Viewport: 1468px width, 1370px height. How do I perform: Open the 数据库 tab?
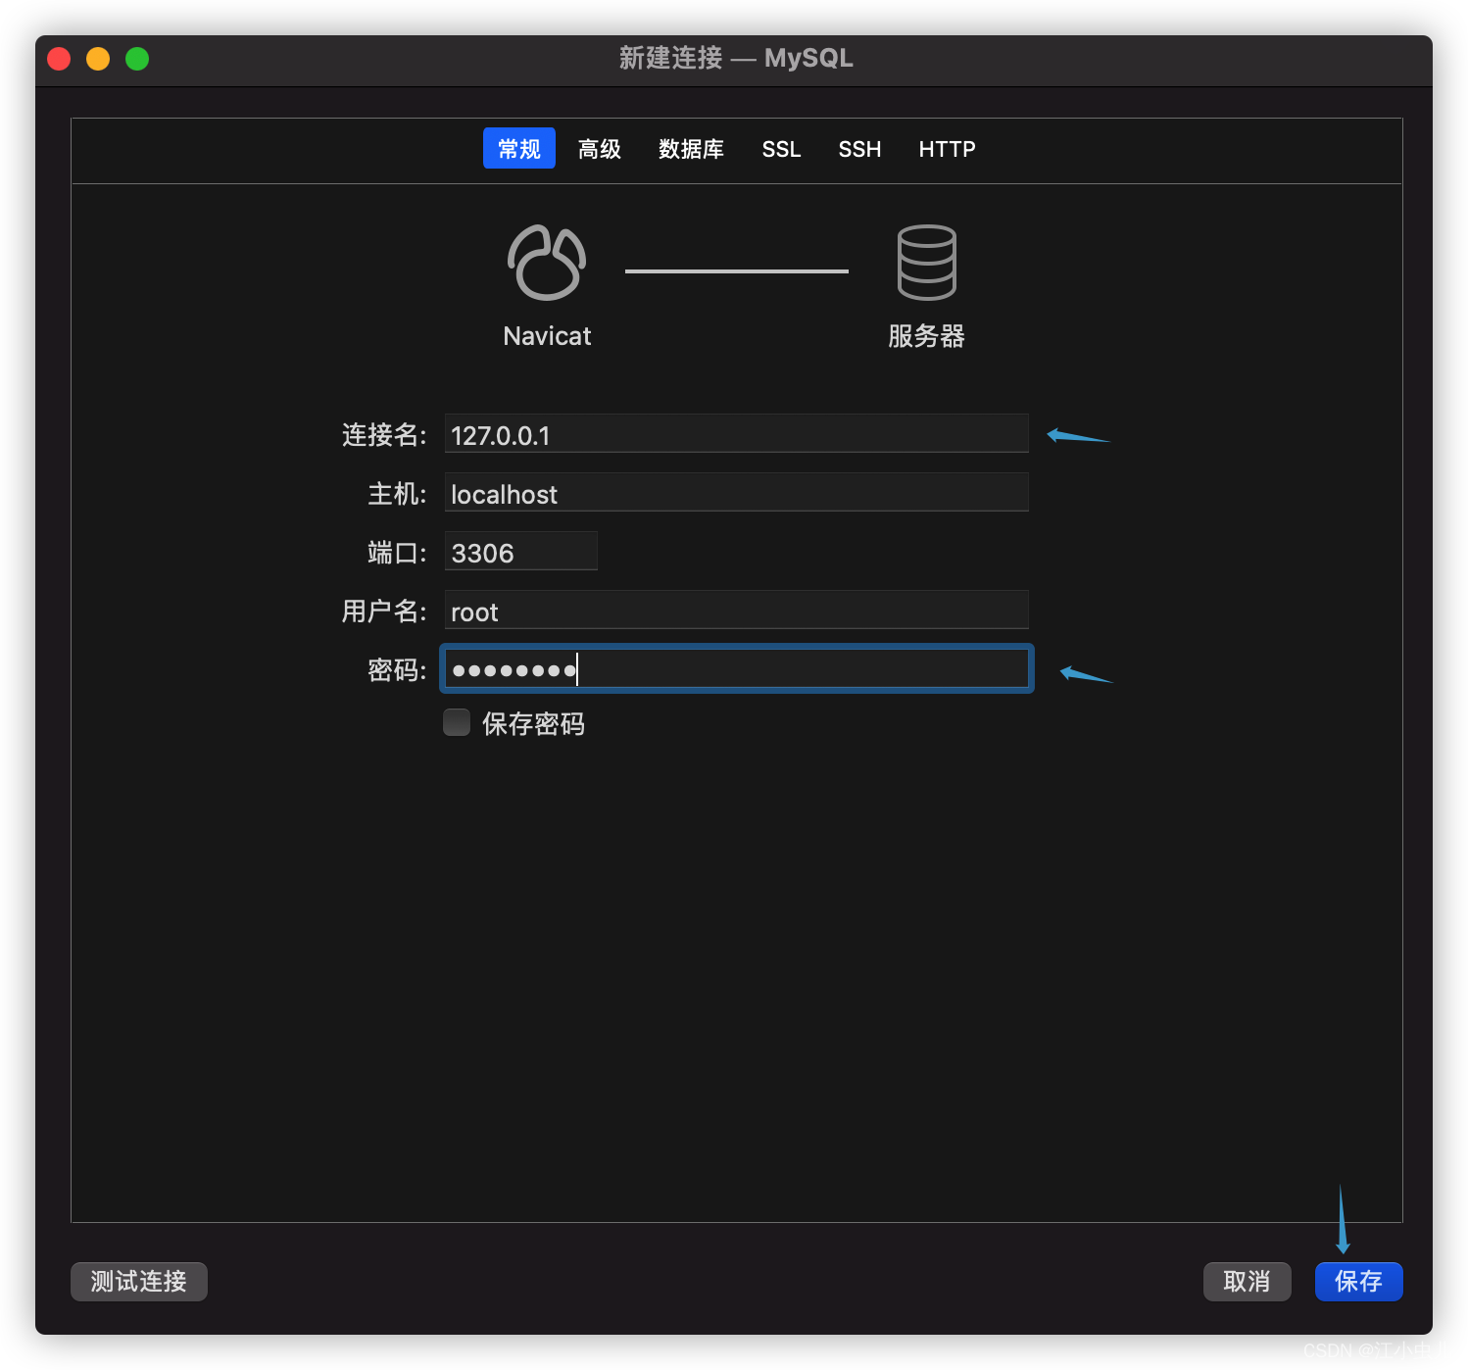[x=691, y=148]
